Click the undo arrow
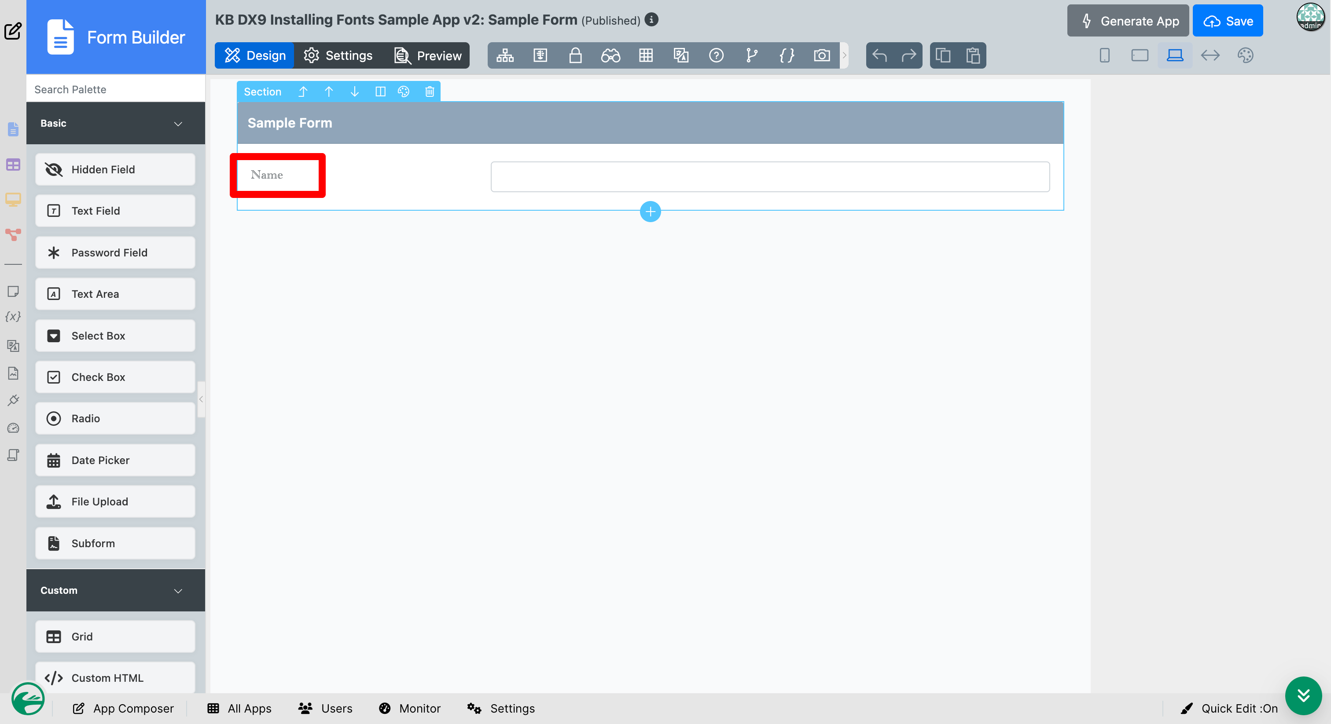 [x=879, y=55]
